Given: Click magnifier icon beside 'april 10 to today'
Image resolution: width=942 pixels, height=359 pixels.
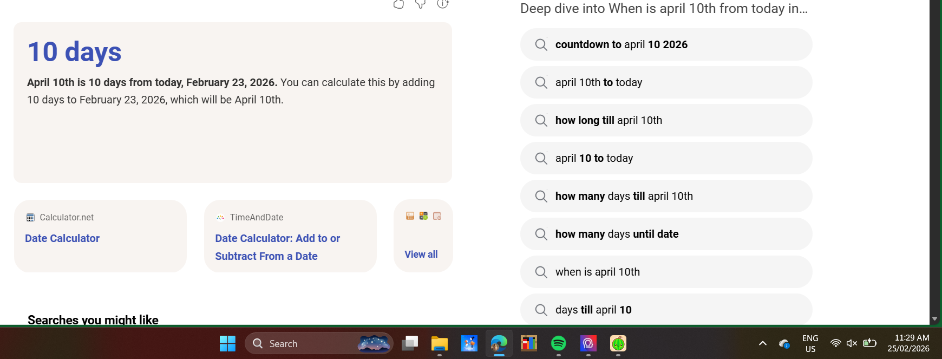Looking at the screenshot, I should [x=541, y=158].
